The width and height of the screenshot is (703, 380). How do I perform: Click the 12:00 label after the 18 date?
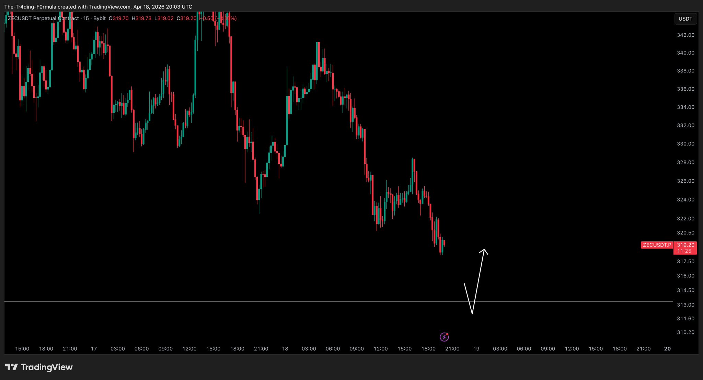pyautogui.click(x=380, y=348)
